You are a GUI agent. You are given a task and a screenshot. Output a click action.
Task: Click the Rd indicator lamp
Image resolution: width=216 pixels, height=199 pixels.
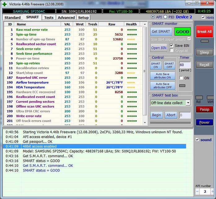(199, 98)
